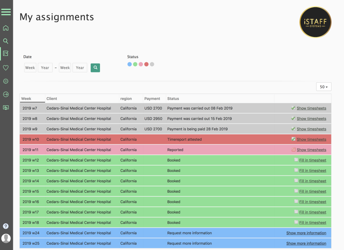Fill in timesheet for 2019 w17

(312, 212)
